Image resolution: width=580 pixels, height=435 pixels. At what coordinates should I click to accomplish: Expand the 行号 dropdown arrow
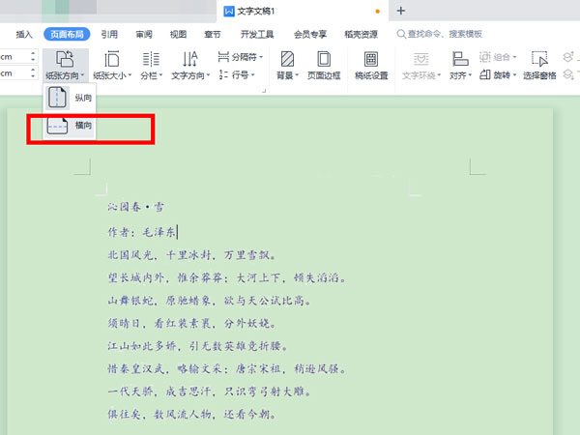point(253,75)
